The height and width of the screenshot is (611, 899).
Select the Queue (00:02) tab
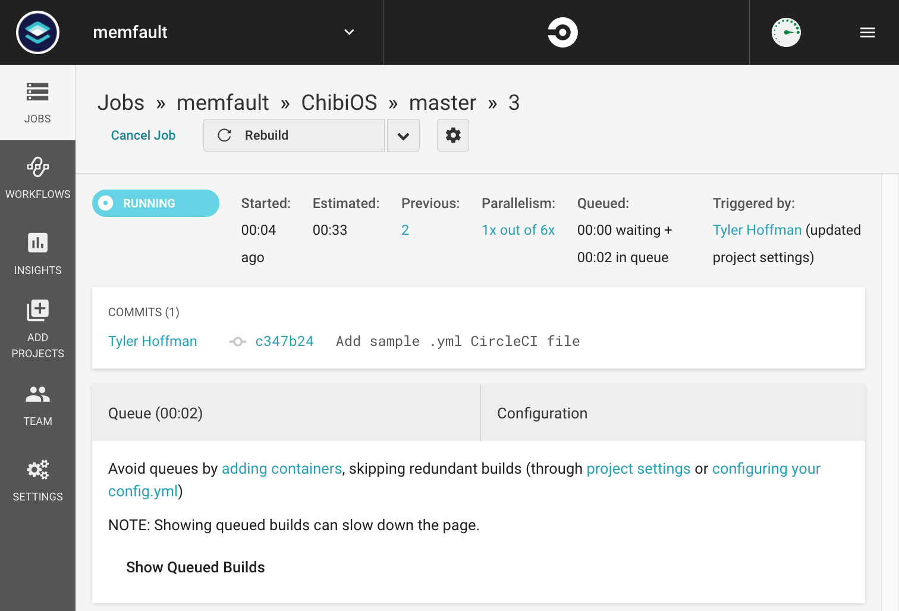(x=155, y=413)
